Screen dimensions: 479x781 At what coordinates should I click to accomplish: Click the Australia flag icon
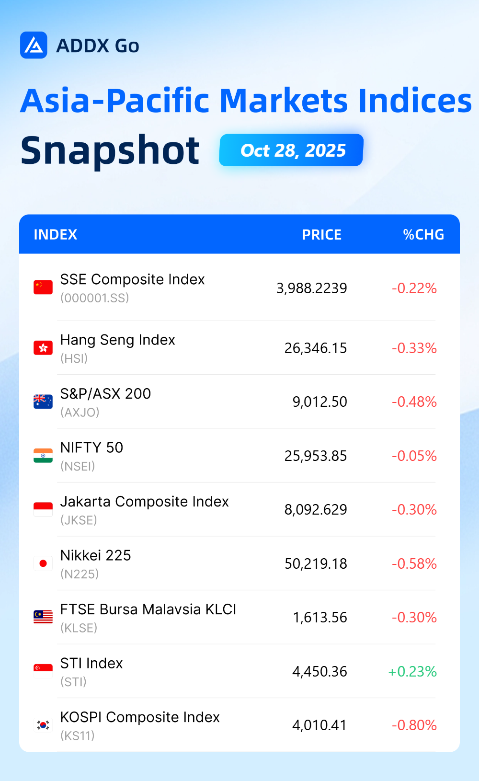43,402
